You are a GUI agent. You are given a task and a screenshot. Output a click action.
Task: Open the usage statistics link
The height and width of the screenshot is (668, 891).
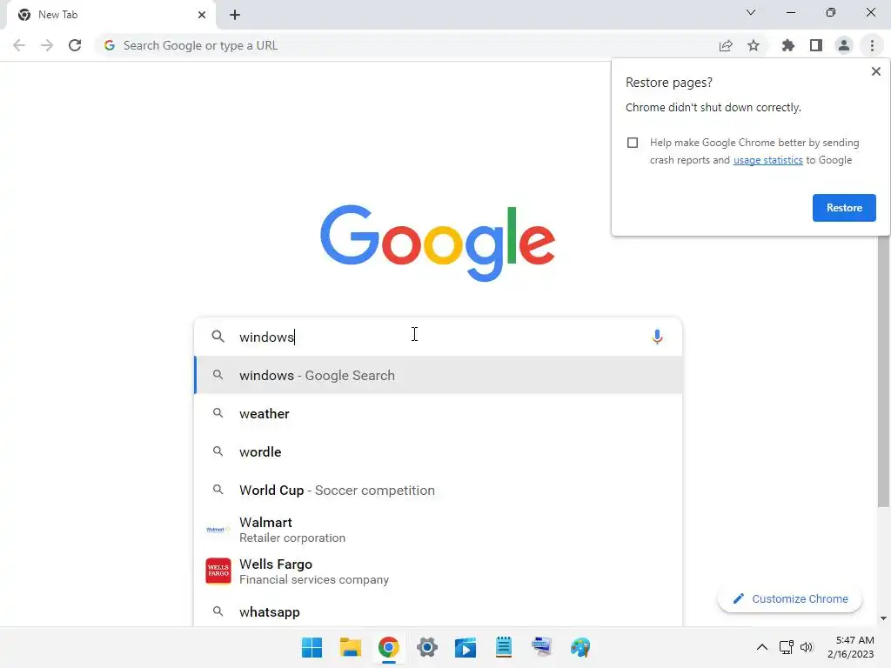767,160
